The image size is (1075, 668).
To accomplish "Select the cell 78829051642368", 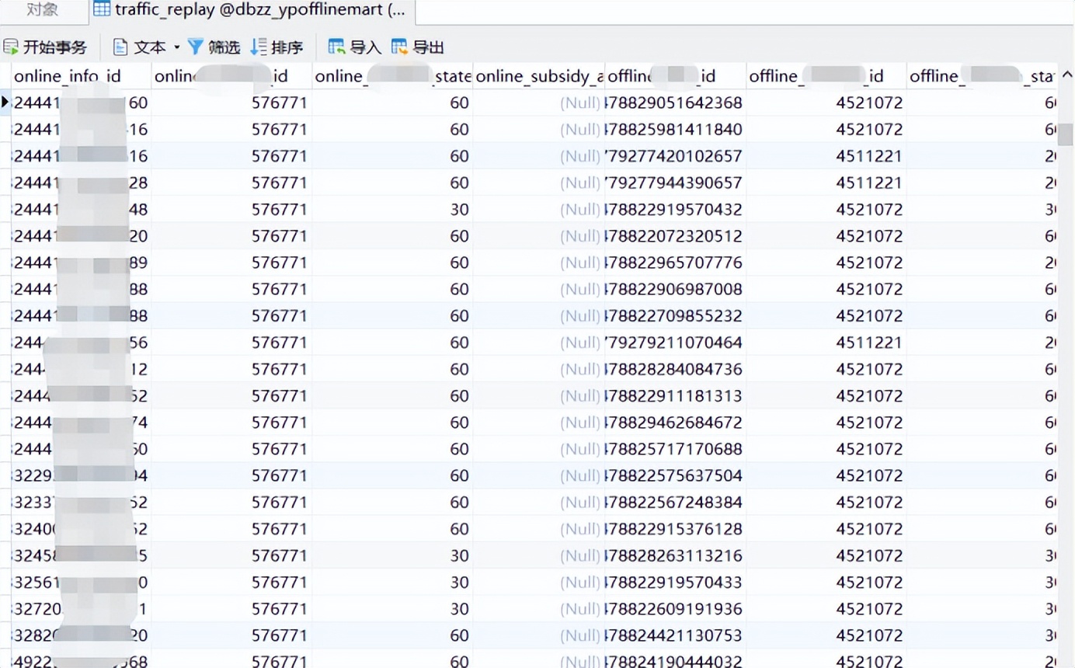I will 676,103.
